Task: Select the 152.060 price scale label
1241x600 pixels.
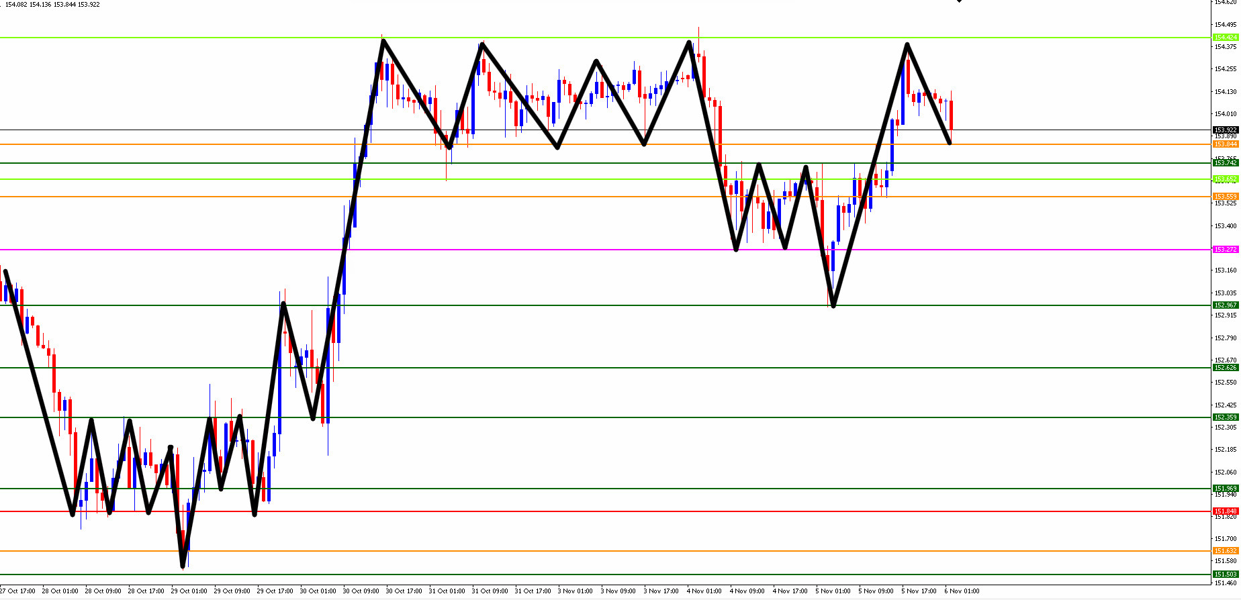Action: 1226,472
